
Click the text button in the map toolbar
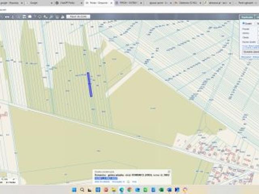(x=78, y=17)
